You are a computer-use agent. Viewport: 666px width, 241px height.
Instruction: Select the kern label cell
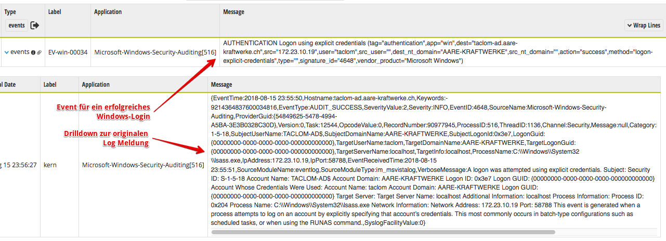coord(49,165)
